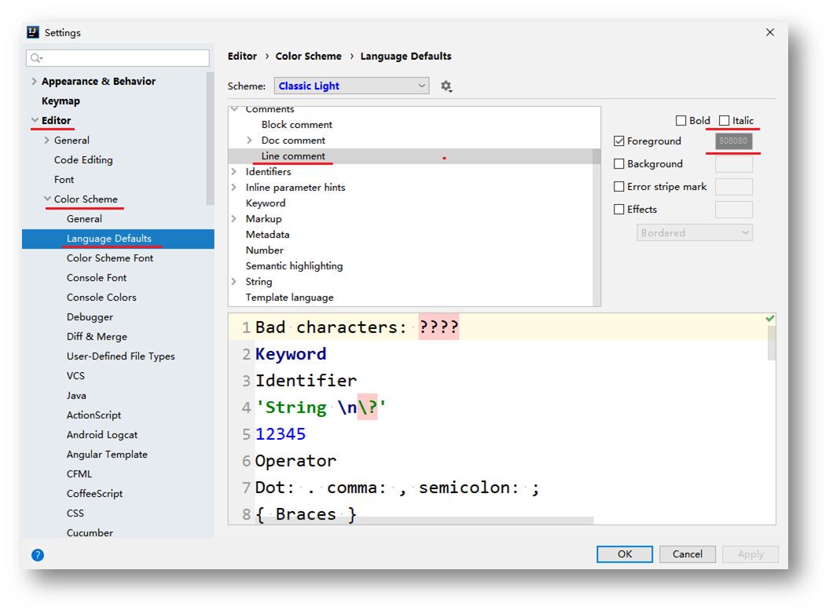Viewport: 833px width, 614px height.
Task: Open Console Colors page
Action: pos(101,297)
